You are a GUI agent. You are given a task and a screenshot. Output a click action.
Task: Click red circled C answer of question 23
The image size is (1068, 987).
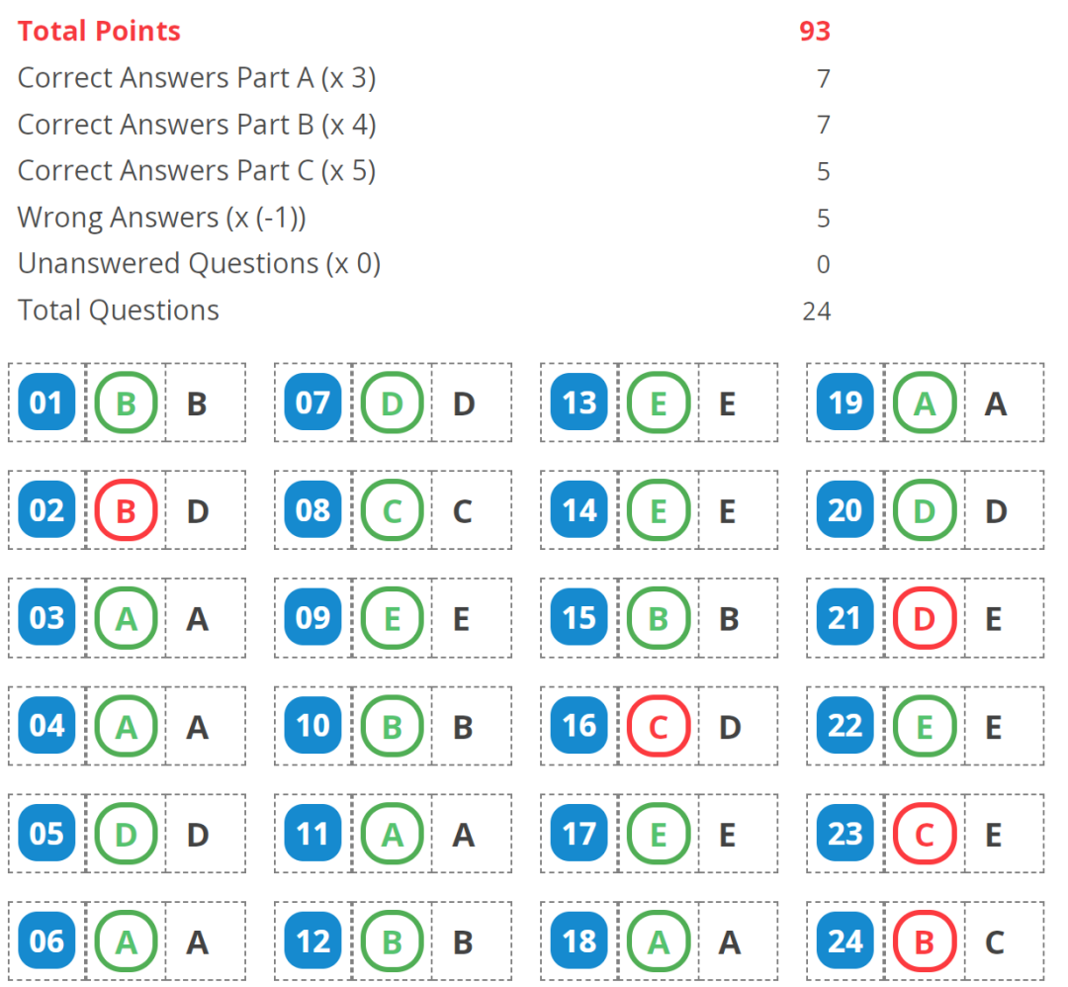point(925,834)
